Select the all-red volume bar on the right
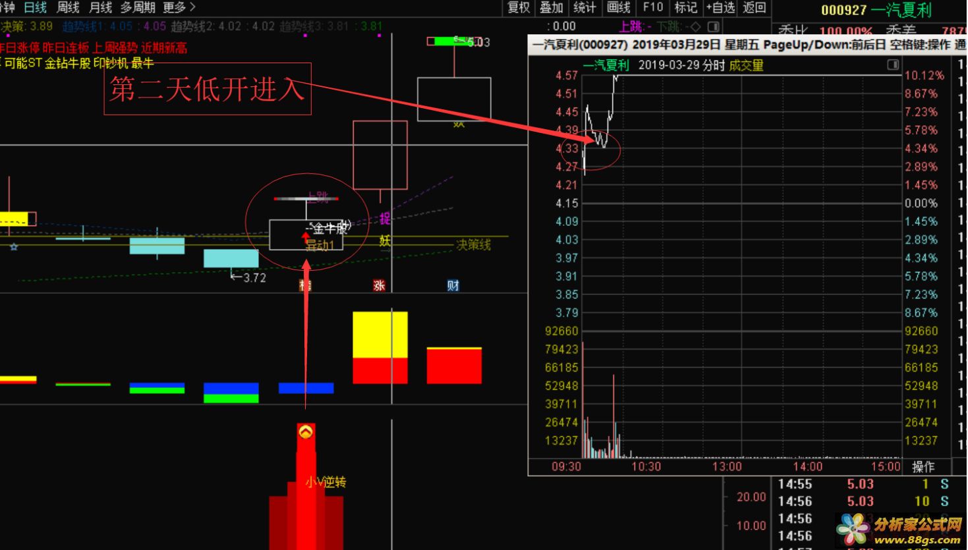 coord(454,365)
